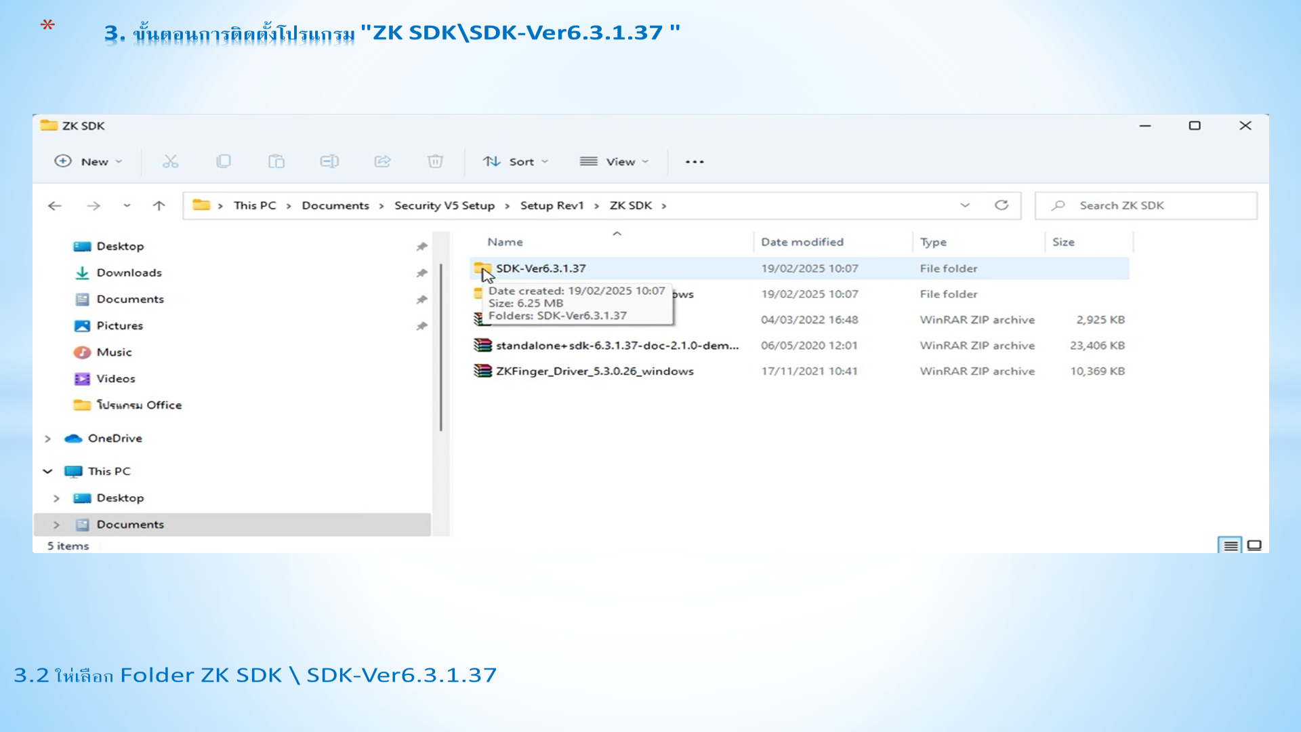This screenshot has height=732, width=1301.
Task: Click the 23,406 KB size cell
Action: click(x=1097, y=346)
